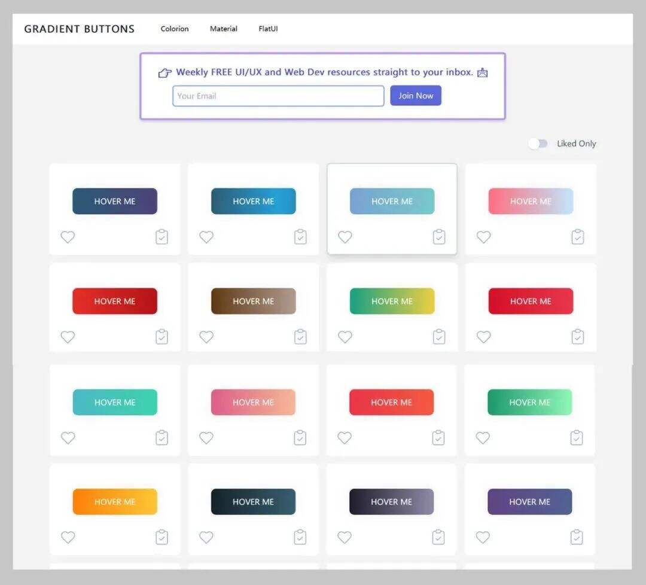Click the Join Now button
The height and width of the screenshot is (585, 646).
416,96
